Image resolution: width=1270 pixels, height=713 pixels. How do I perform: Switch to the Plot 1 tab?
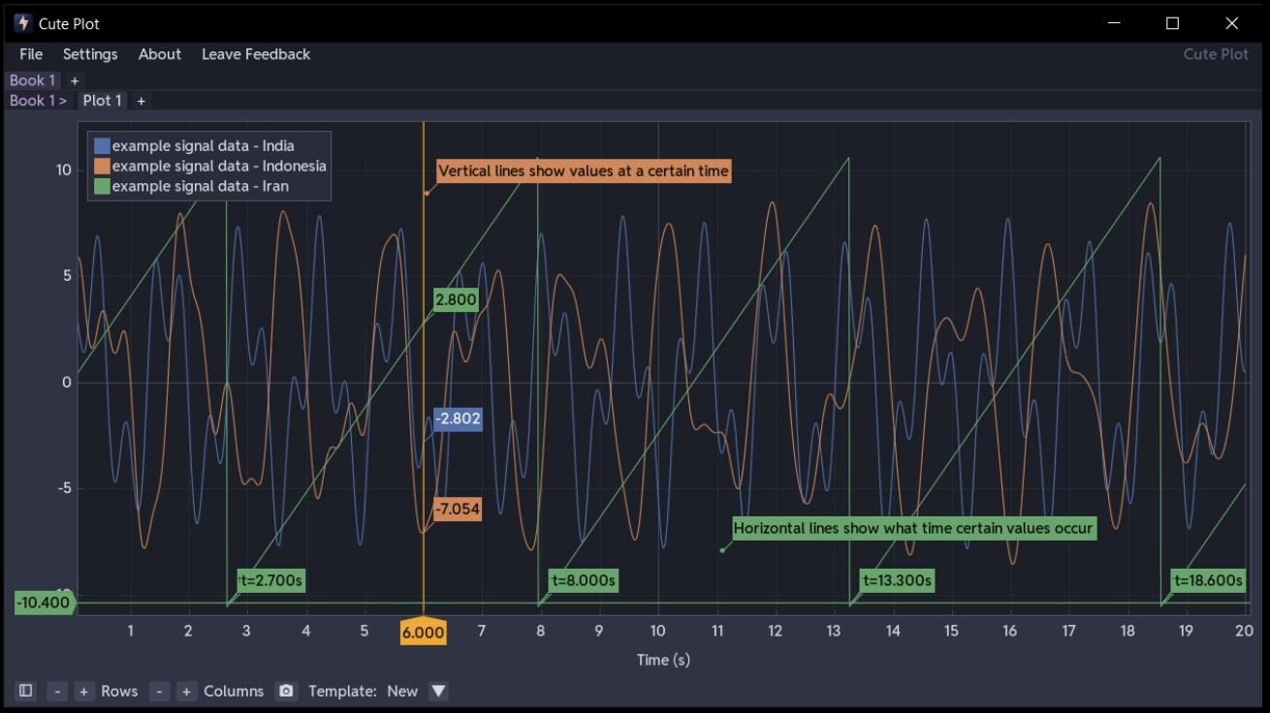[x=102, y=100]
